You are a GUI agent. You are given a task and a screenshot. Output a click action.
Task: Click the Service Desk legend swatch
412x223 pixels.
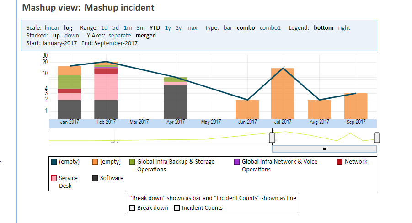54,178
